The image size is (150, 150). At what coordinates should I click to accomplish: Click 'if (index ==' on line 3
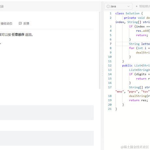[139, 26]
